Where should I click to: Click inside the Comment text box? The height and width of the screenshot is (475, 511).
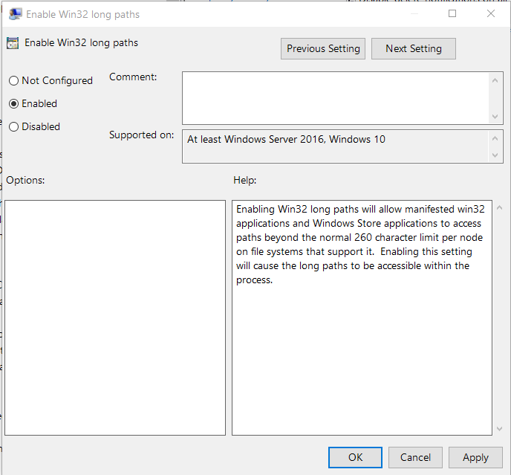(336, 98)
